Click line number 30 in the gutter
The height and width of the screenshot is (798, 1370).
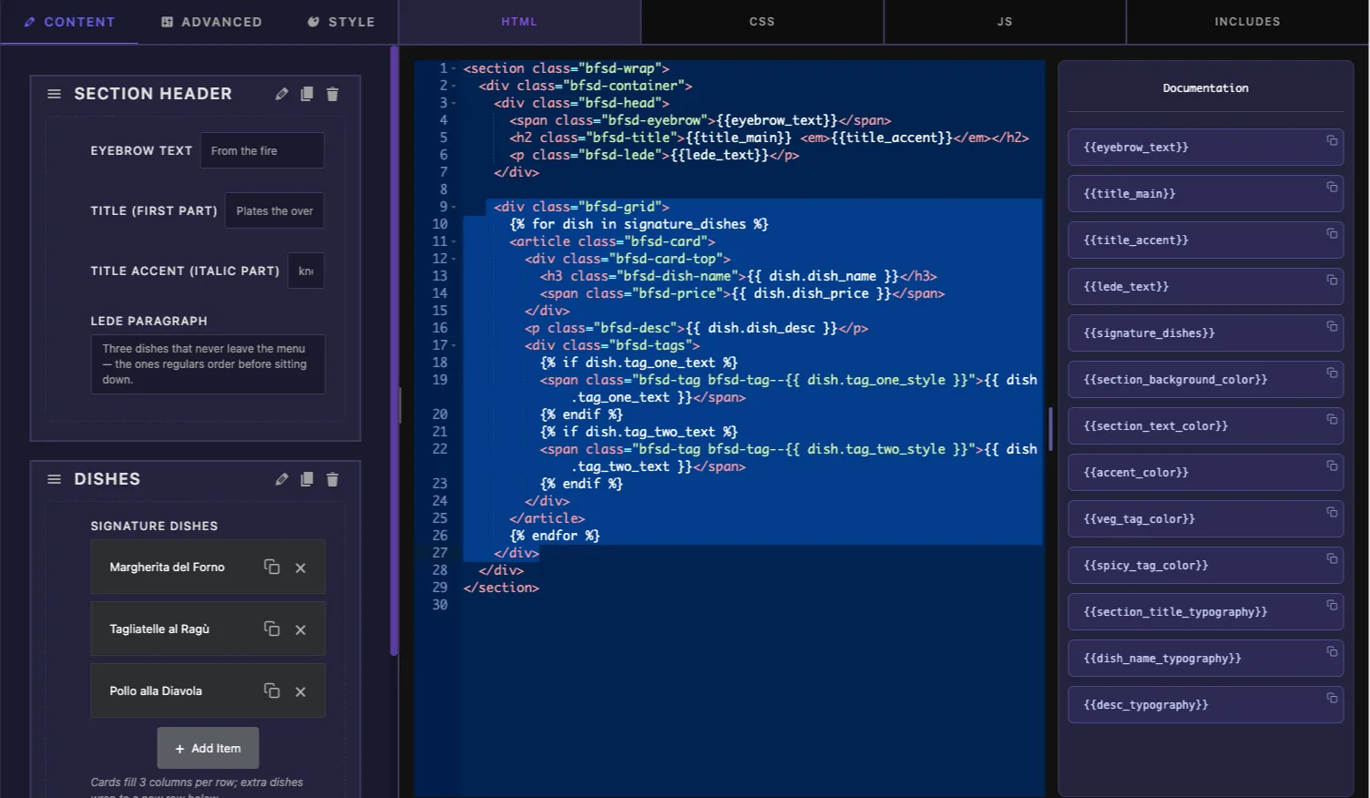click(x=440, y=605)
